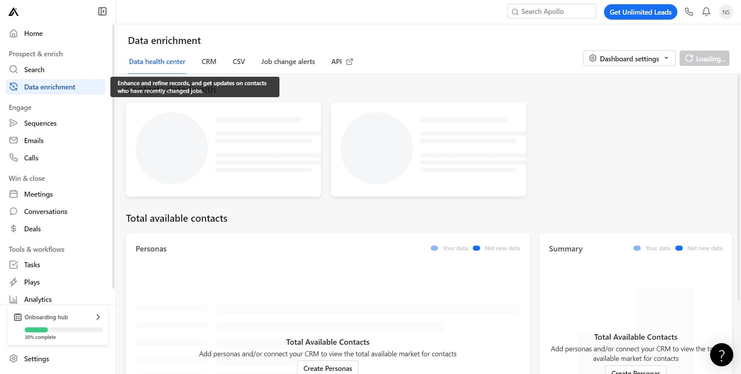The height and width of the screenshot is (374, 741).
Task: Click the Get Unlimited Leads button
Action: coord(640,12)
